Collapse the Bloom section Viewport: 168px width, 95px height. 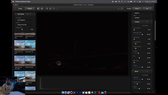133,72
